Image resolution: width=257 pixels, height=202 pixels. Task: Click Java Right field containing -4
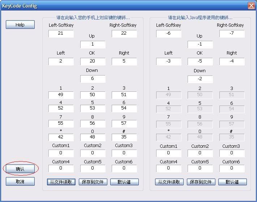tap(232, 61)
